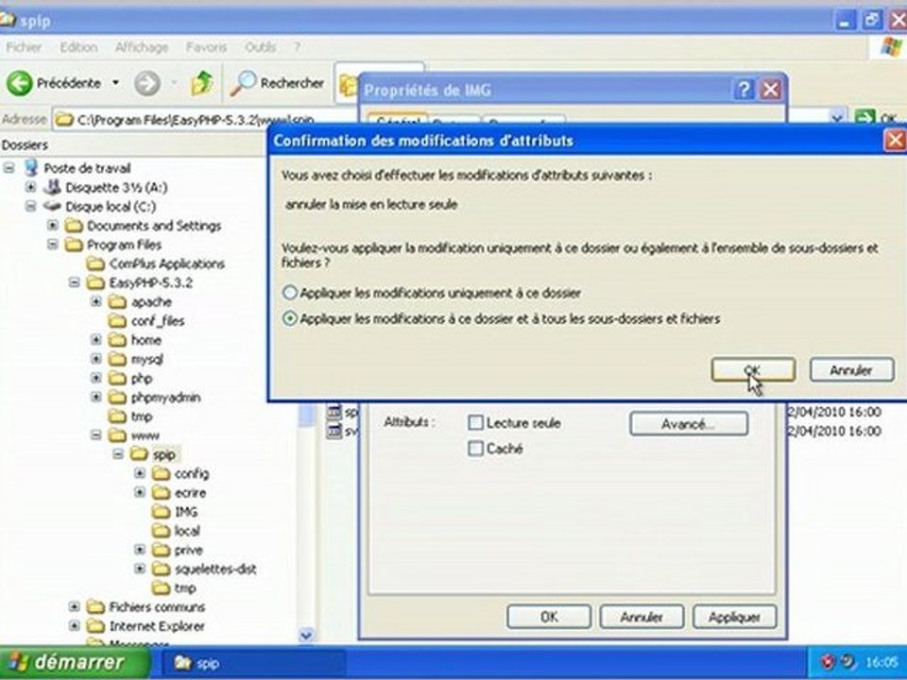The height and width of the screenshot is (680, 907).
Task: Click the green Go arrow beside address bar
Action: [x=865, y=118]
